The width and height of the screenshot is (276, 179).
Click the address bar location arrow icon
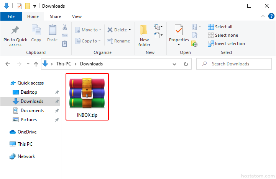(x=45, y=64)
